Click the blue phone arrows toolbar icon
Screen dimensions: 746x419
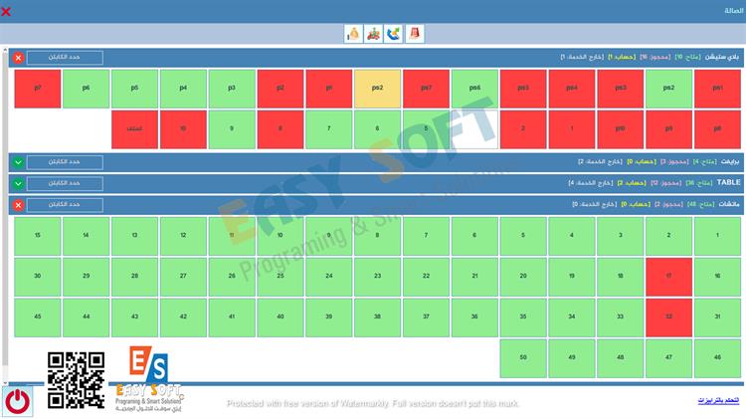tap(394, 34)
